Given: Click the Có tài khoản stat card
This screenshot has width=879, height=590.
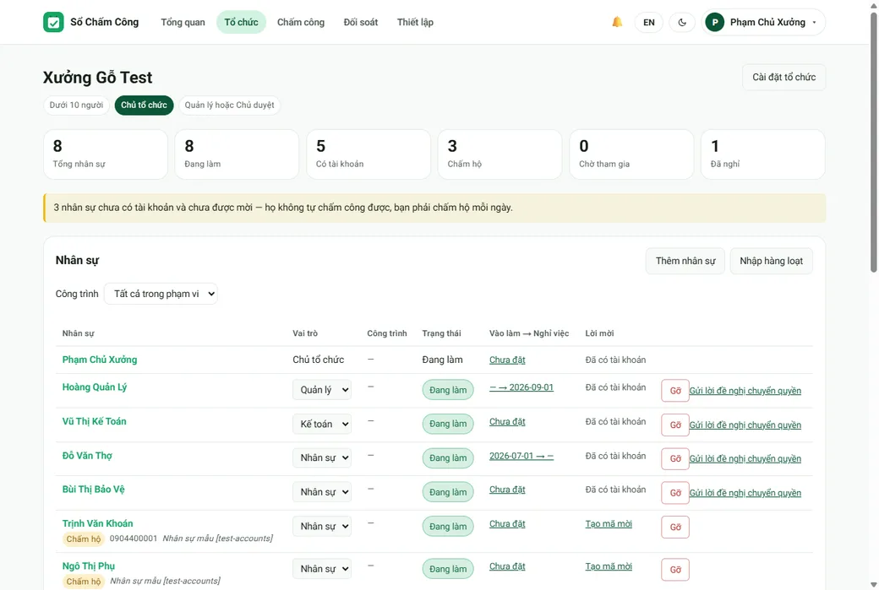Looking at the screenshot, I should [369, 154].
